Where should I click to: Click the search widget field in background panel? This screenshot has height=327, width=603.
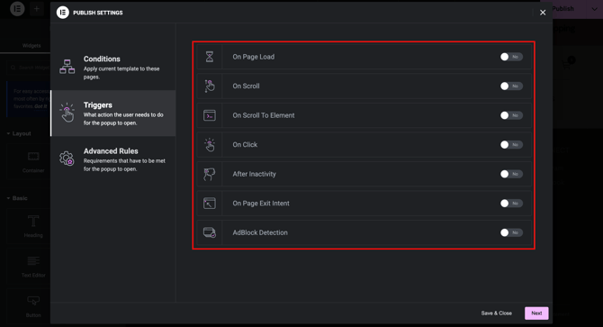[x=29, y=68]
